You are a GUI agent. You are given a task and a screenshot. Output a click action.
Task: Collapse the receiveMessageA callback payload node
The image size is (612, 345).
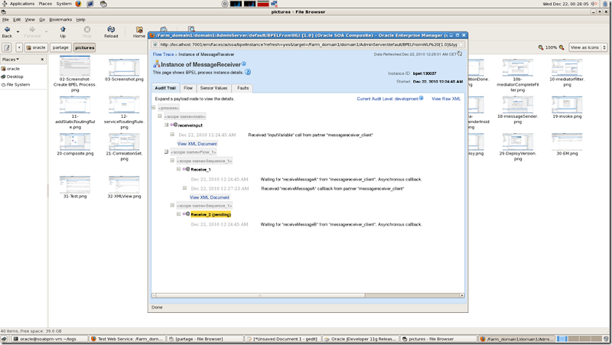coord(184,188)
